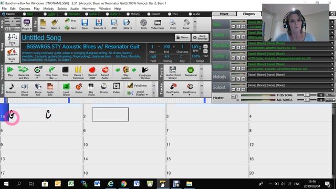Open Prefs settings icon

point(143,24)
